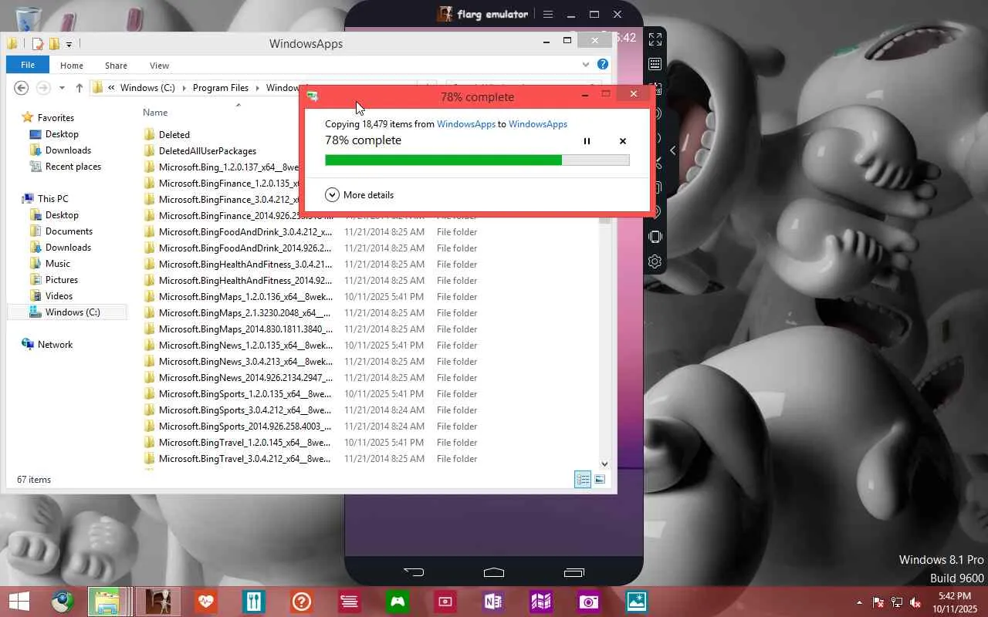This screenshot has width=988, height=617.
Task: Expand More details in copy dialog
Action: tap(360, 195)
